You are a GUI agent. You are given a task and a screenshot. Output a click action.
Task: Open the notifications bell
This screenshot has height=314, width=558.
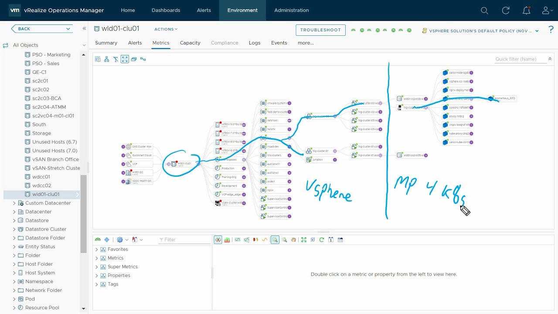527,10
